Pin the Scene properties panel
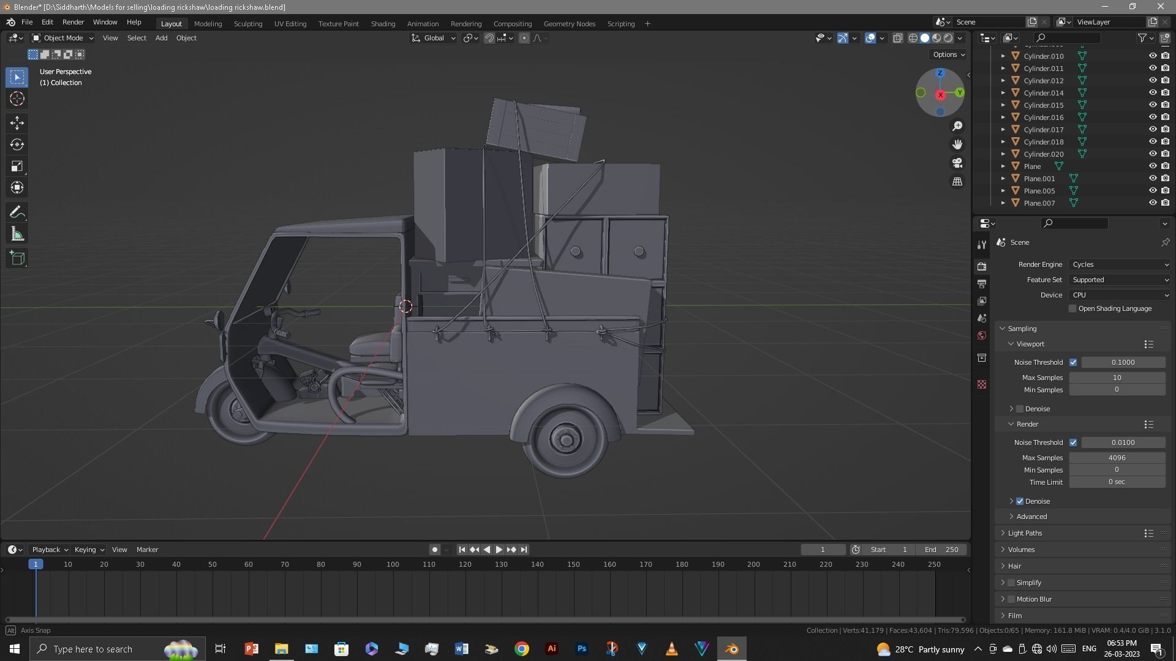1176x661 pixels. pos(1165,242)
